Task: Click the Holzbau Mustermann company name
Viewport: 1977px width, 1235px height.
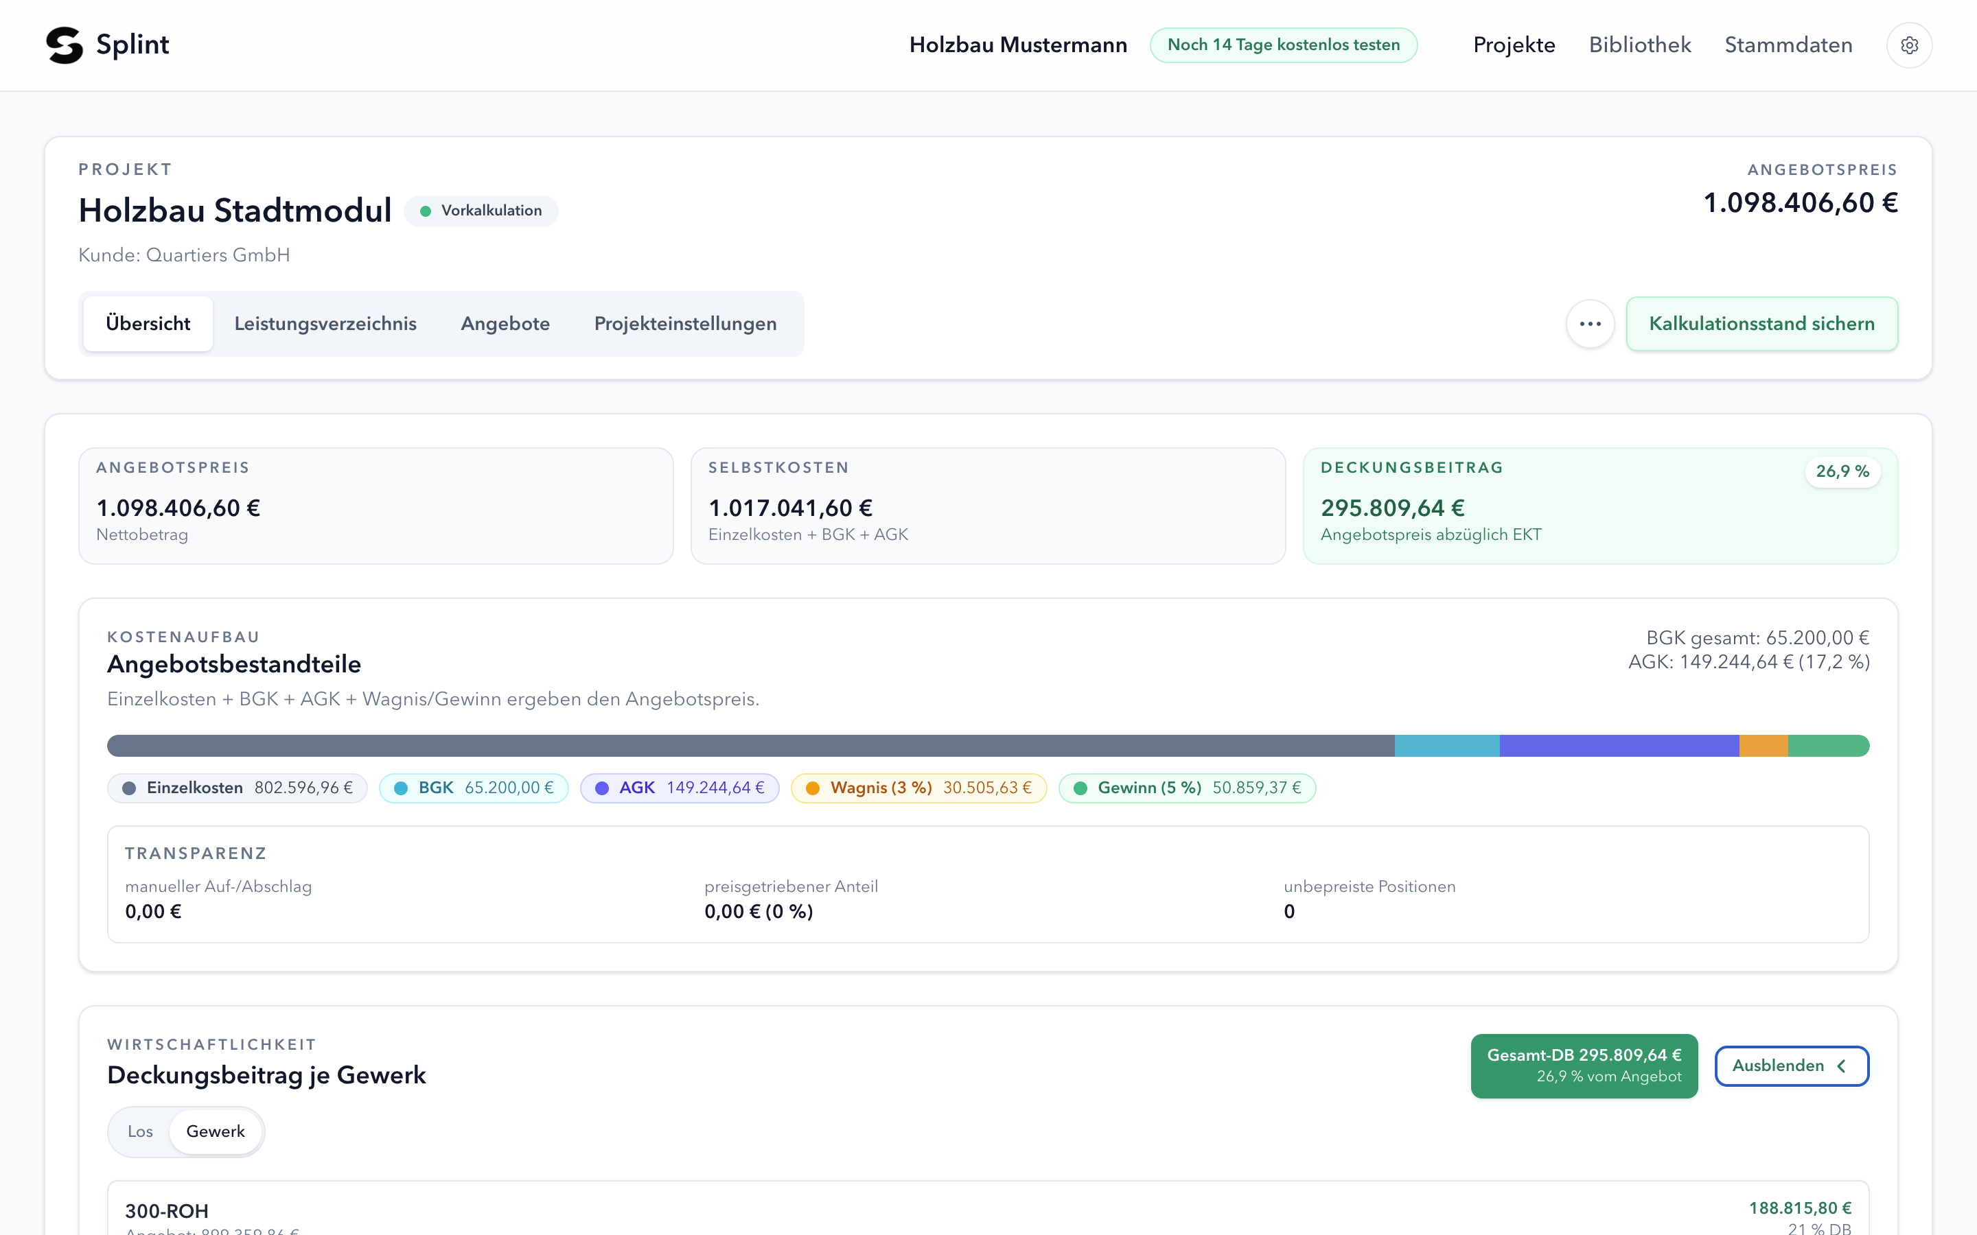Action: click(x=1018, y=45)
